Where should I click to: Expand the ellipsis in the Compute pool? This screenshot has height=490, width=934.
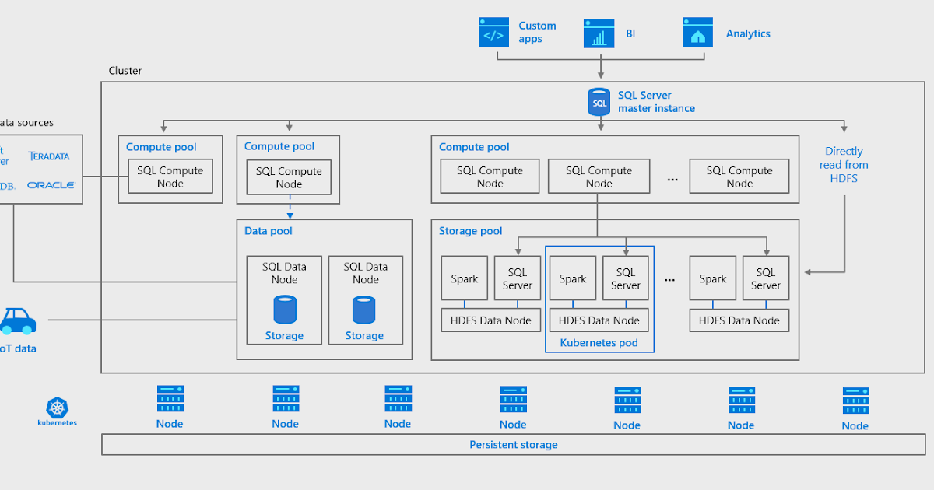coord(672,179)
